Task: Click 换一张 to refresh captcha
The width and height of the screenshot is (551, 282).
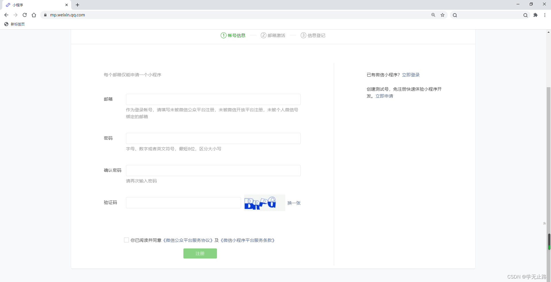Action: [294, 203]
